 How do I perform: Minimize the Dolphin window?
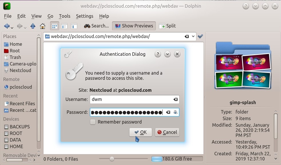point(255,6)
